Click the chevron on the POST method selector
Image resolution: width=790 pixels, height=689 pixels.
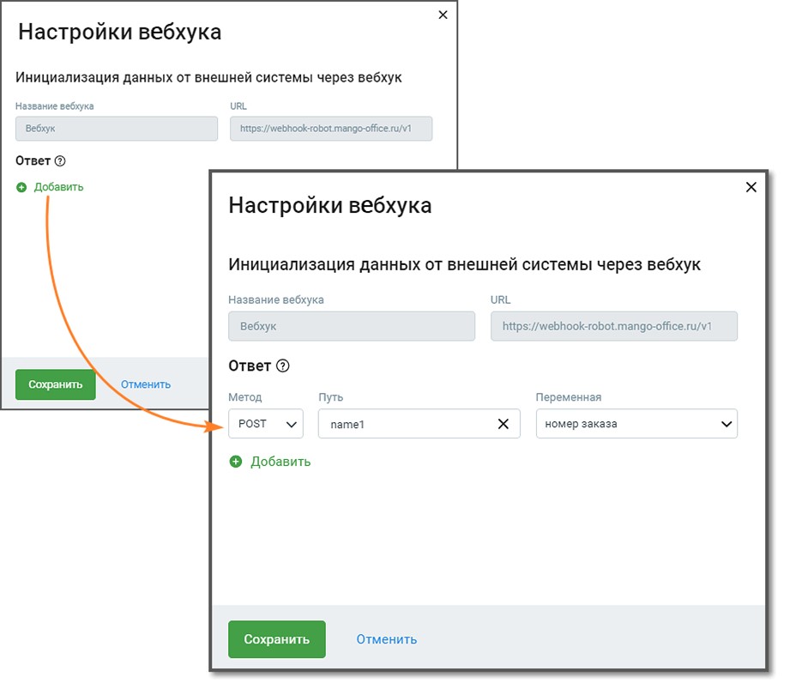[292, 423]
